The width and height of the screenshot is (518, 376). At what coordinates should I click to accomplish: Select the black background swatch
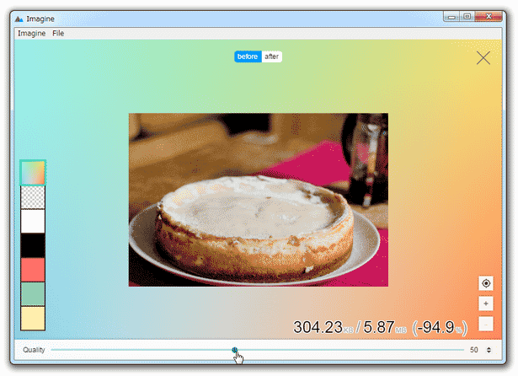pos(33,245)
